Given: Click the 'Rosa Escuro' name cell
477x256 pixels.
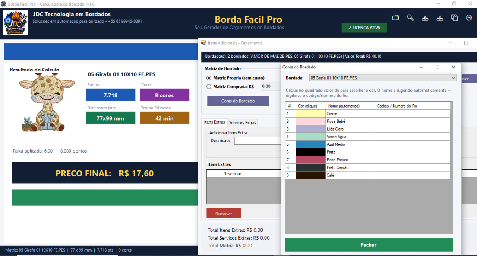Looking at the screenshot, I should coord(350,160).
